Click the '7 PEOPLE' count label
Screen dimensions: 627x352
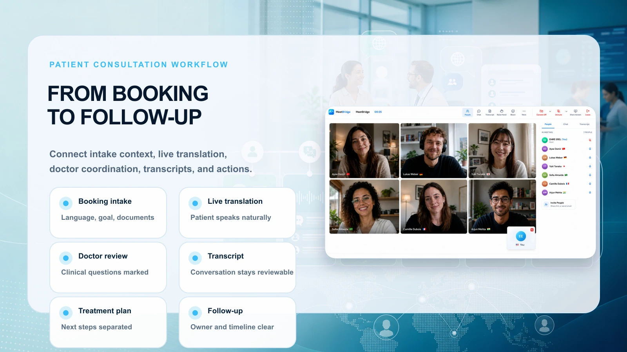point(587,132)
